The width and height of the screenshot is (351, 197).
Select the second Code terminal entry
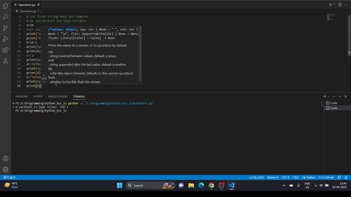click(337, 108)
